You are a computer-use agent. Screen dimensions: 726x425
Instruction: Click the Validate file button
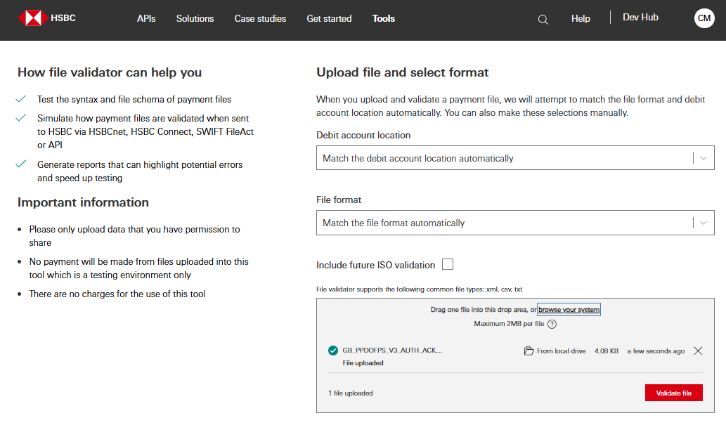click(673, 393)
